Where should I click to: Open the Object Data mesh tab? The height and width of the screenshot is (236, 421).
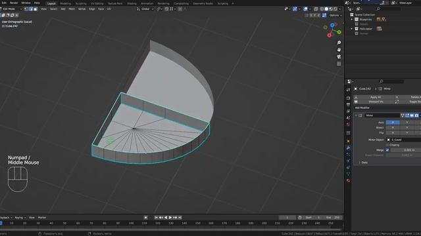click(x=348, y=174)
